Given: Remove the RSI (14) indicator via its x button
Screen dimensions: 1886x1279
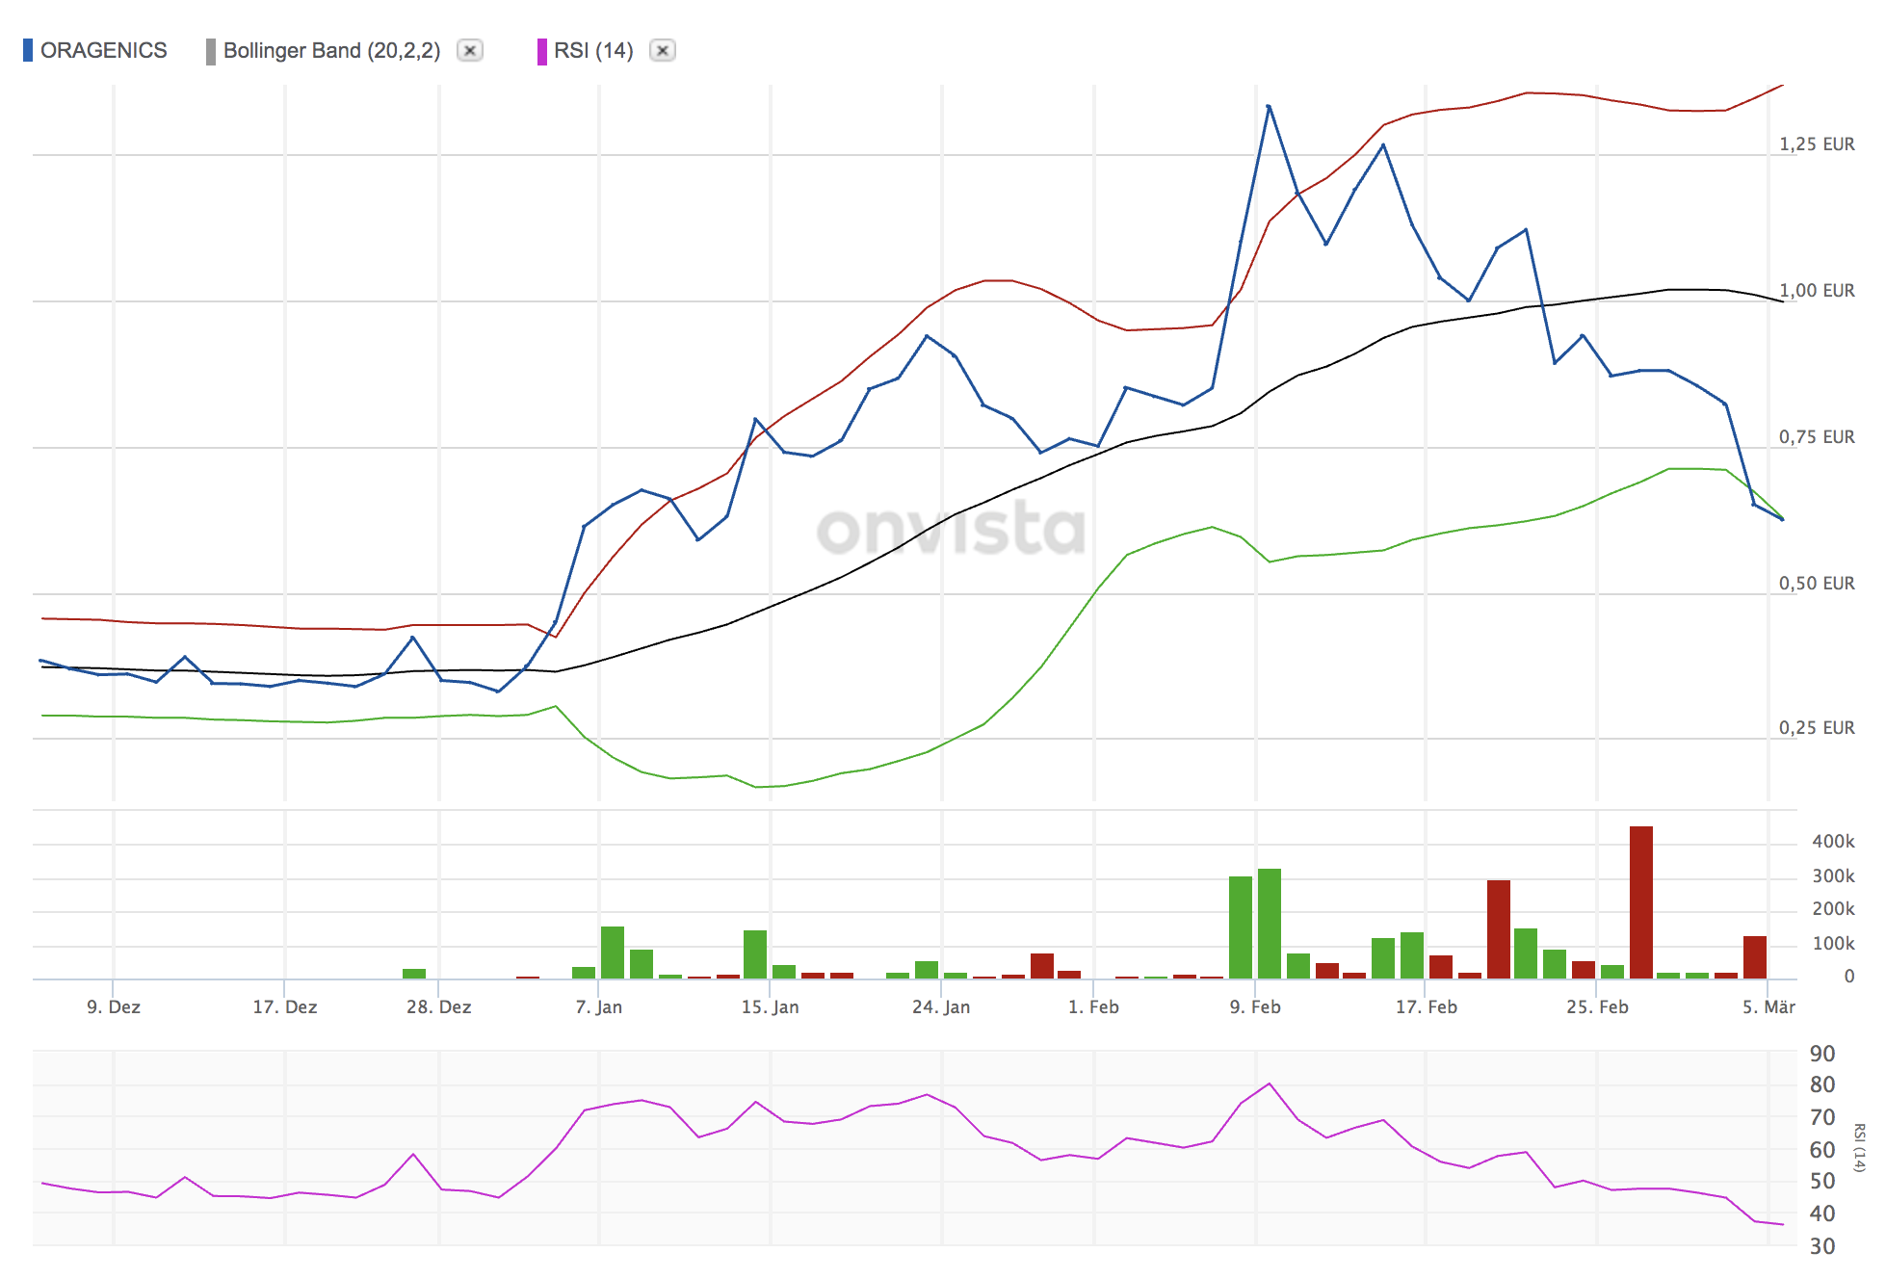Looking at the screenshot, I should pos(663,50).
